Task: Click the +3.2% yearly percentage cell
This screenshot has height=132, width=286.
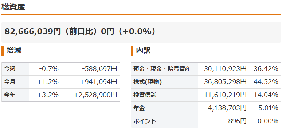Action: point(45,95)
